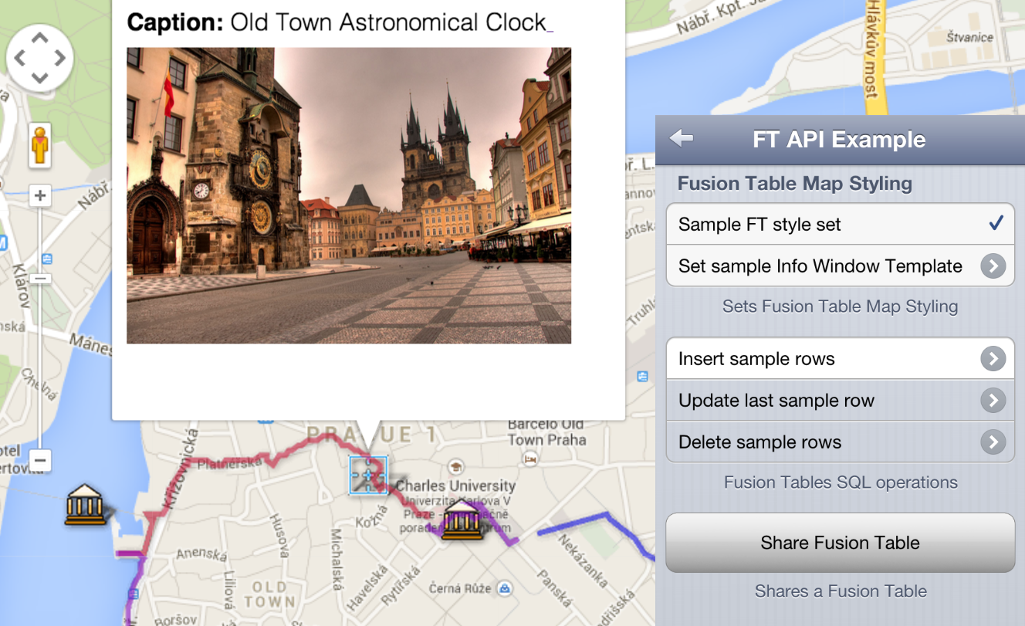Click the FT API Example title

tap(839, 139)
